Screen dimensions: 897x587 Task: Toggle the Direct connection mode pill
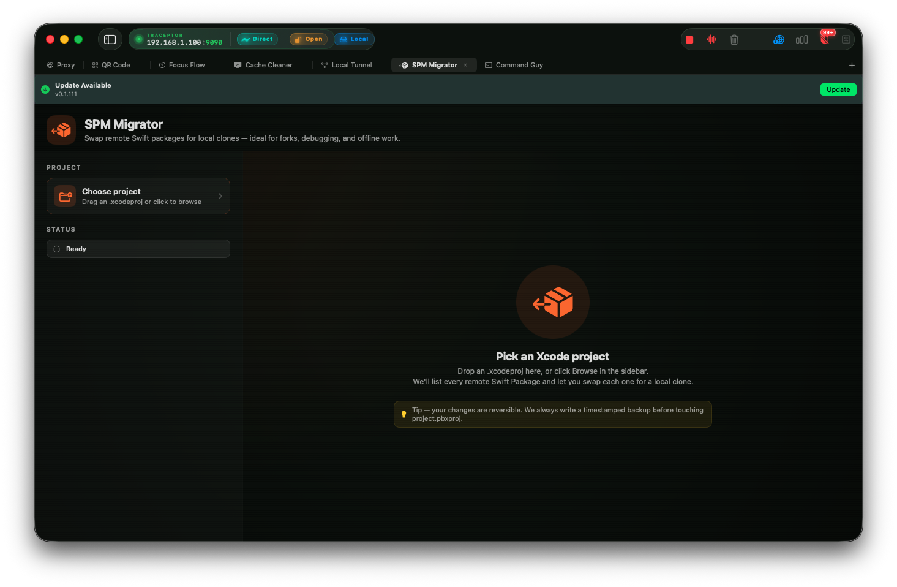pyautogui.click(x=258, y=39)
